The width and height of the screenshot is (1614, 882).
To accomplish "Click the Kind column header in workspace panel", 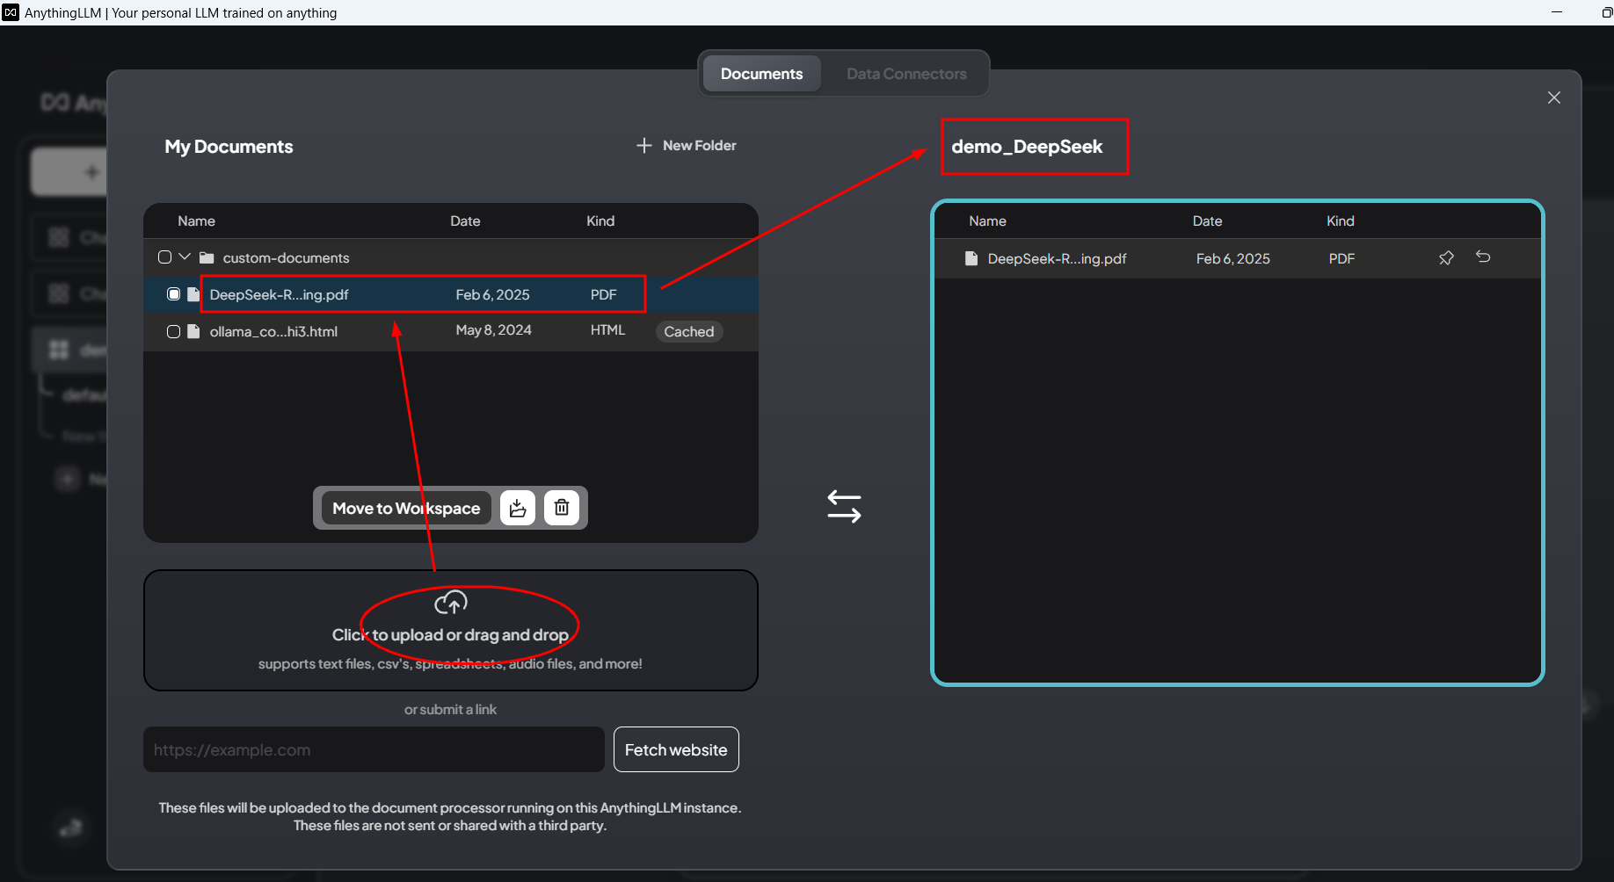I will 1340,220.
